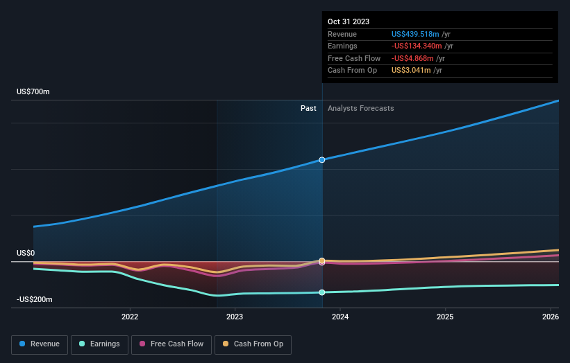The width and height of the screenshot is (570, 363).
Task: Click the Cash From Op tooltip row label
Action: coord(352,71)
